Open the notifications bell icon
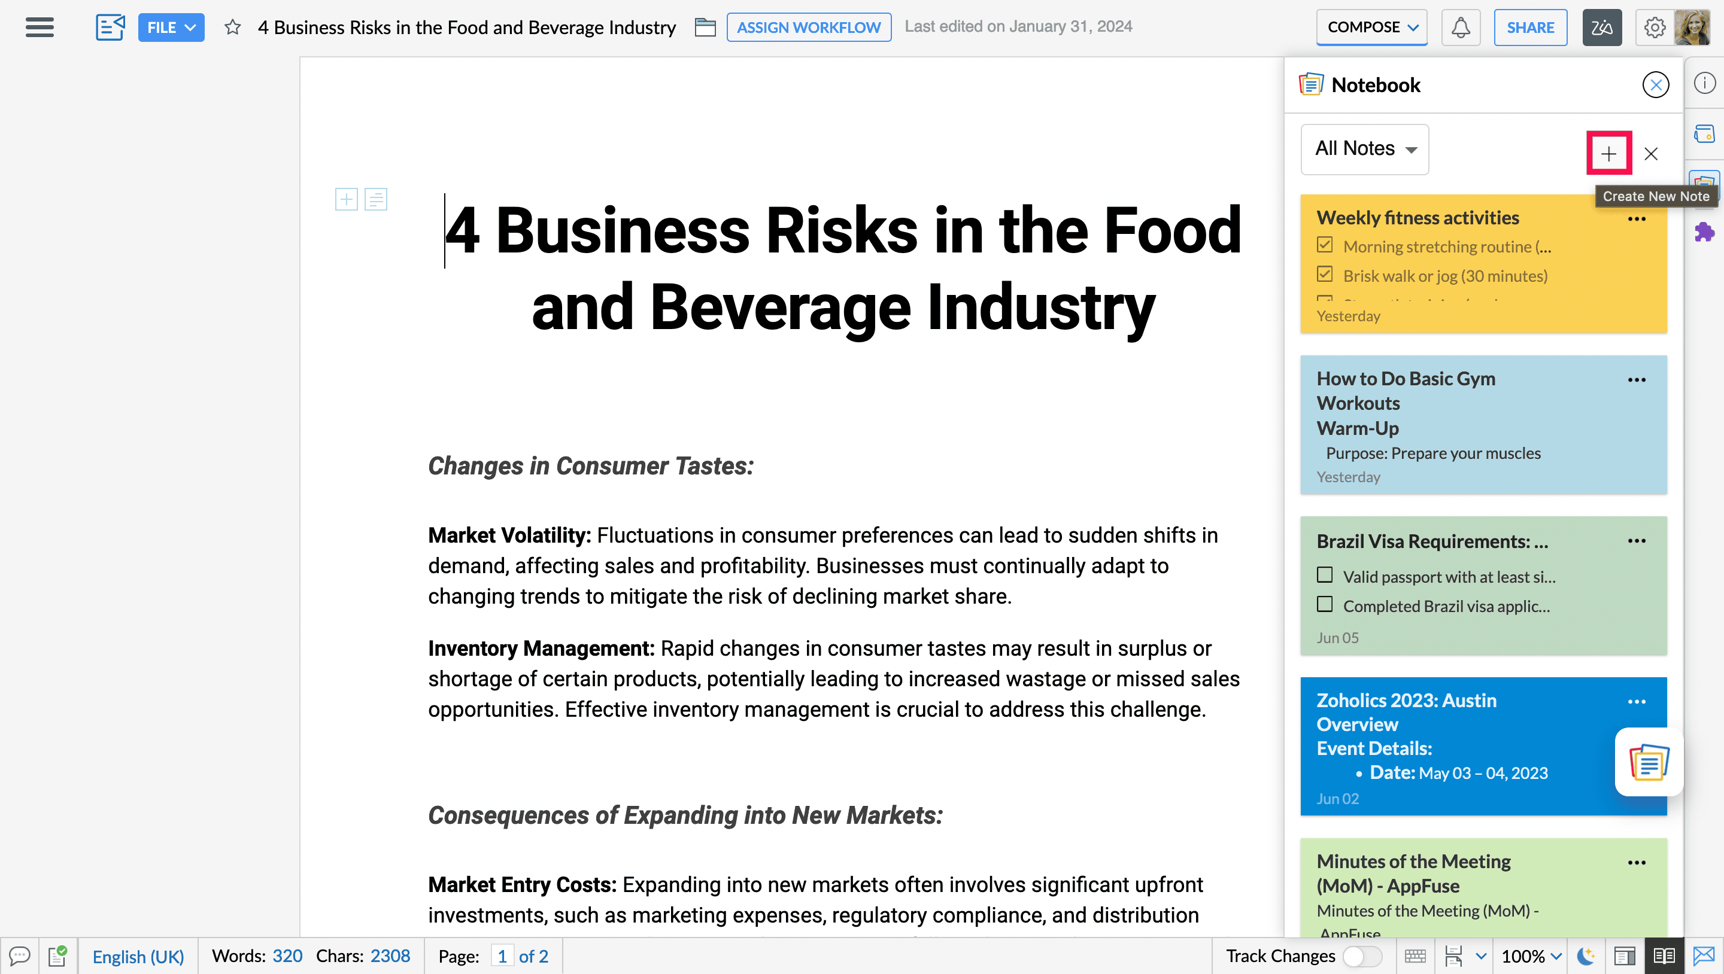 pos(1461,28)
